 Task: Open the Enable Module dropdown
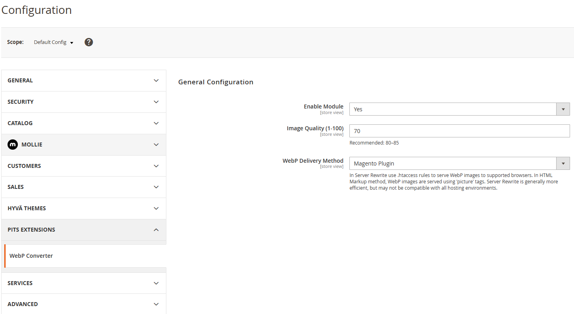point(453,109)
